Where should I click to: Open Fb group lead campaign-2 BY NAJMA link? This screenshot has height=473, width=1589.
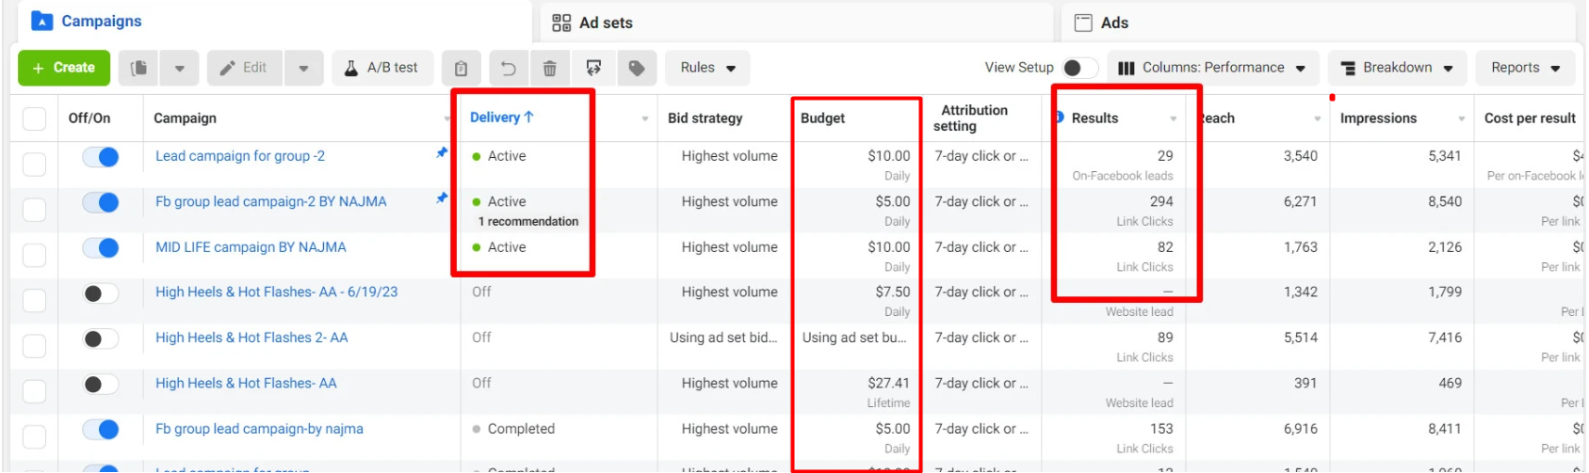coord(270,201)
